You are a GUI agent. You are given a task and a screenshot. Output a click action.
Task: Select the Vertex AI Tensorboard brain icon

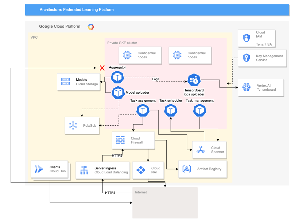245,87
